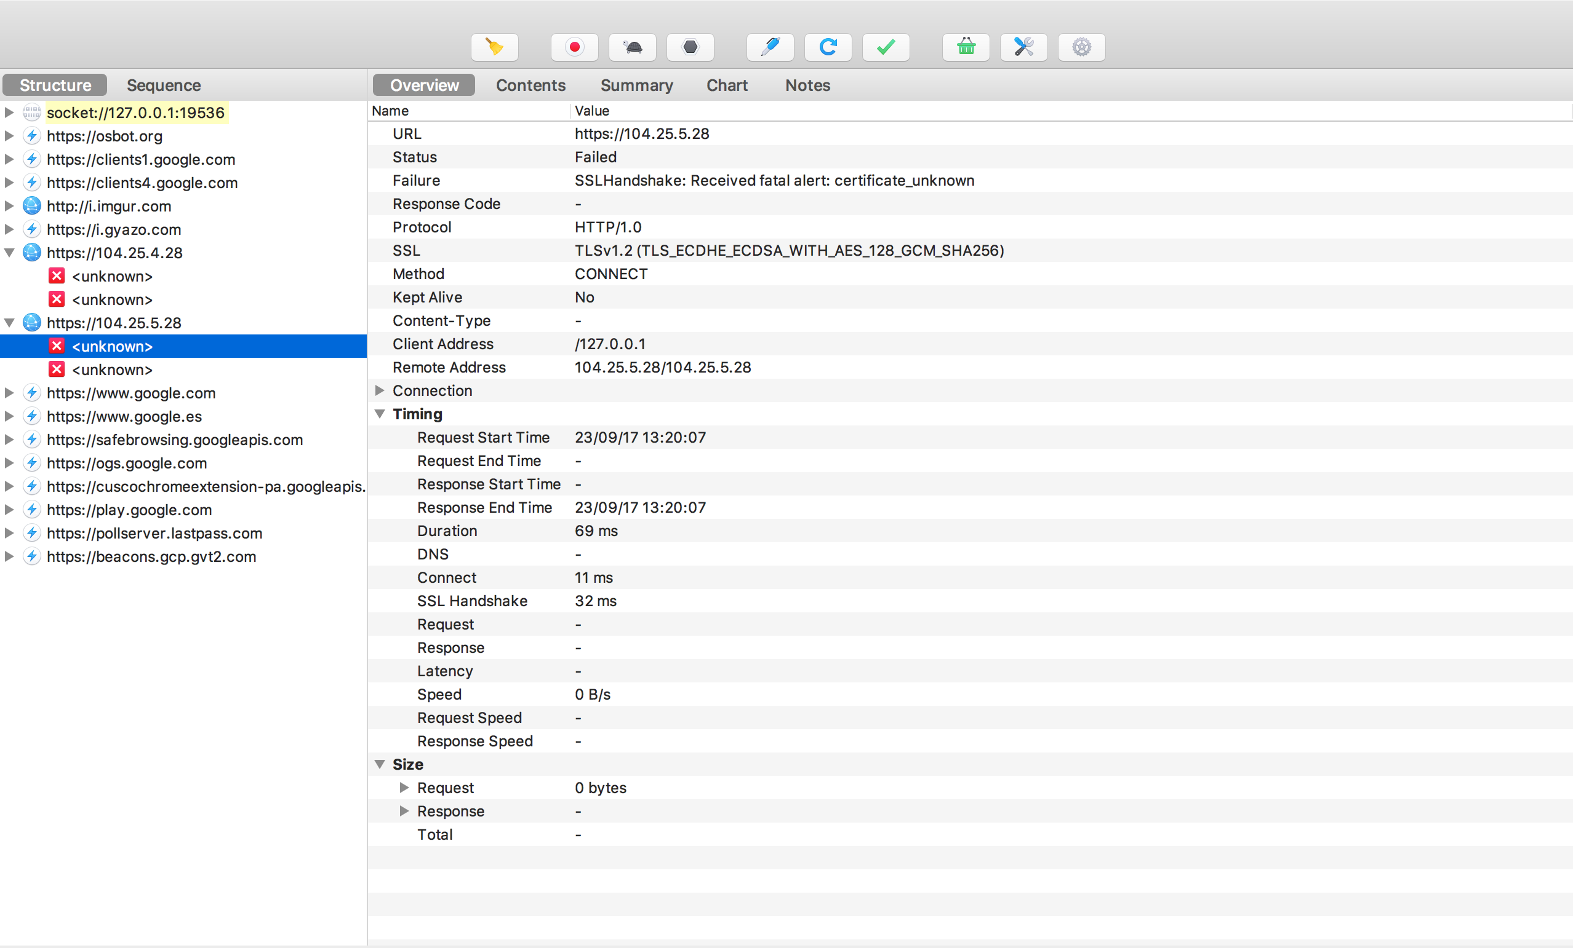Open the gear settings icon

1081,47
